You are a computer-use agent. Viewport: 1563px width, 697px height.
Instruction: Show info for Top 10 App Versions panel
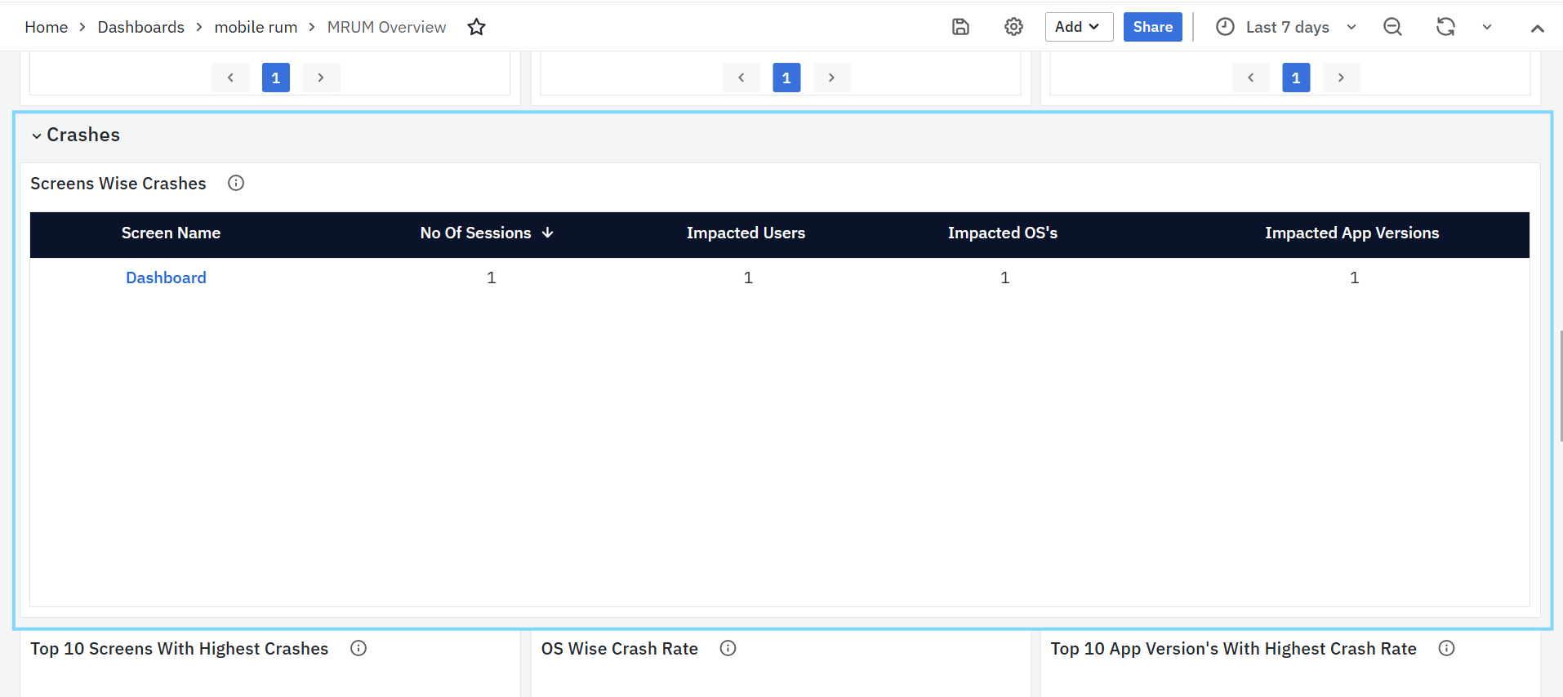(1446, 648)
